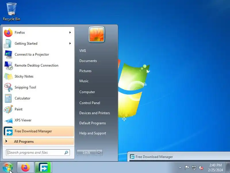
Task: Open Music library
Action: coord(84,81)
